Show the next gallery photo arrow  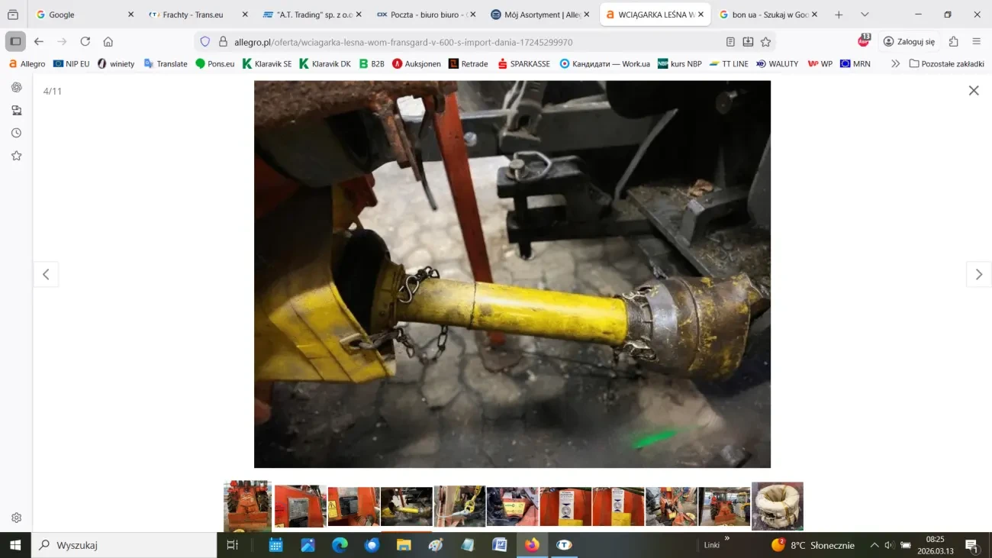point(978,275)
